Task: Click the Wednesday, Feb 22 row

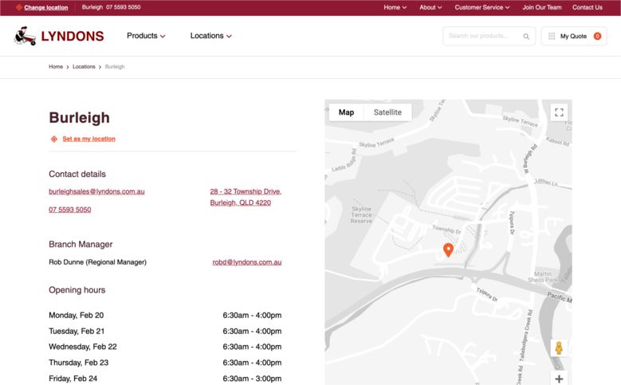Action: (x=165, y=347)
